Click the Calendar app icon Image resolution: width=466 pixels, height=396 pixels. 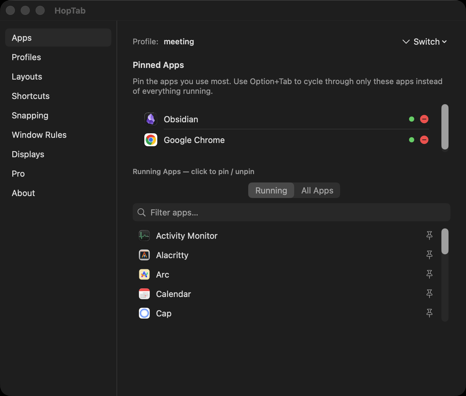coord(144,294)
